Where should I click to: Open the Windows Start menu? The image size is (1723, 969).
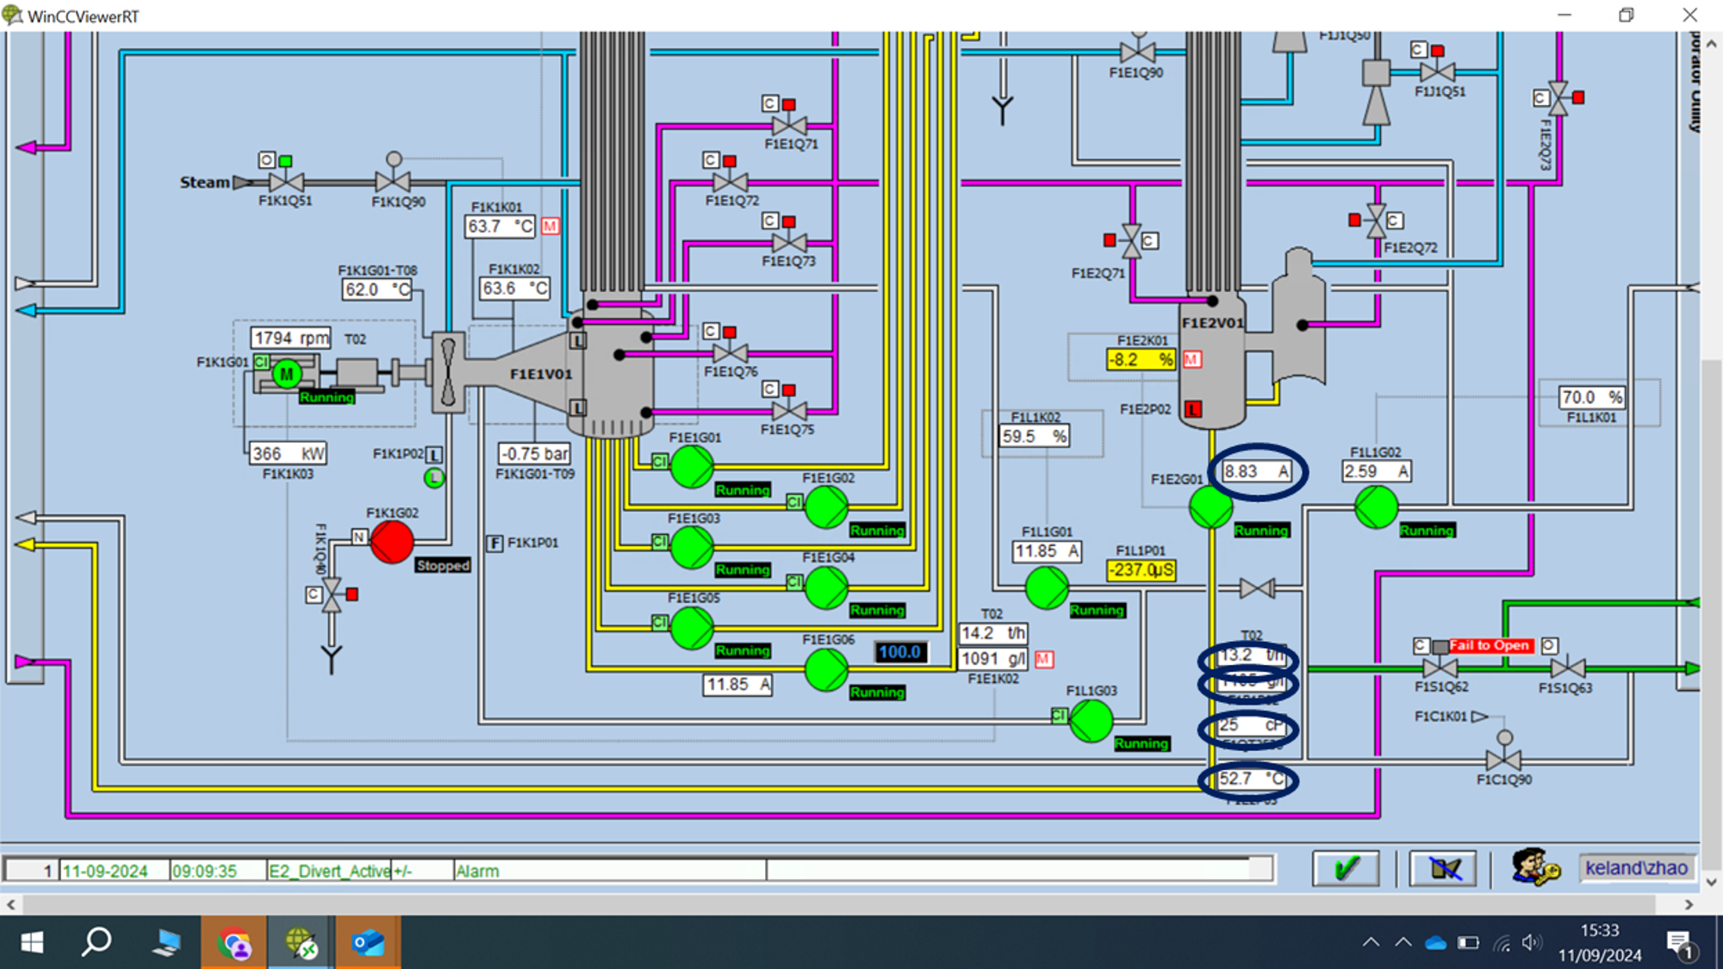32,942
